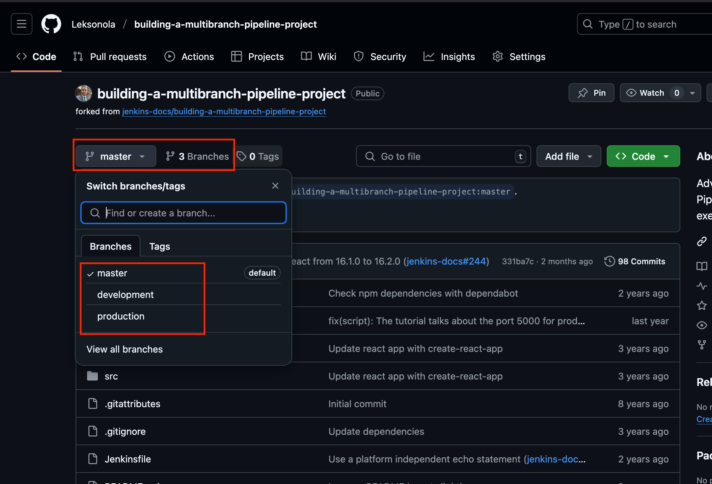The height and width of the screenshot is (484, 712).
Task: Open 'Check npm dependencies with dependabot' commit
Action: (423, 293)
